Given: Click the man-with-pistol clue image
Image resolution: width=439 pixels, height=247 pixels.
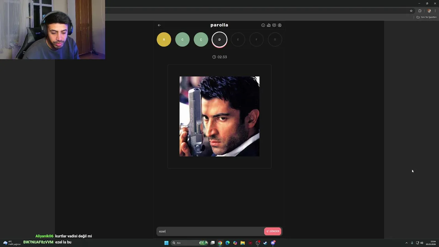Looking at the screenshot, I should point(219,116).
